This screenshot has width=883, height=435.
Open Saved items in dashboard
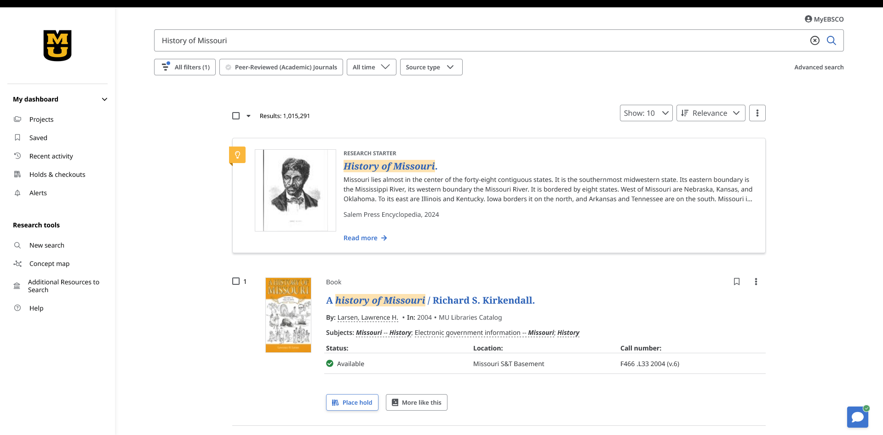point(38,138)
